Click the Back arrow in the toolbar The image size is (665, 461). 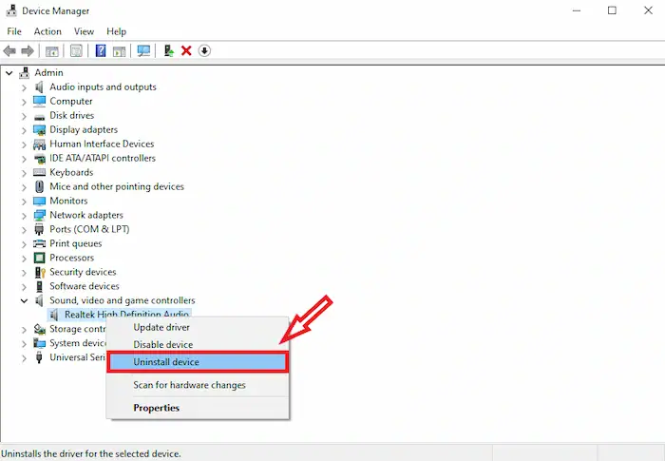10,50
